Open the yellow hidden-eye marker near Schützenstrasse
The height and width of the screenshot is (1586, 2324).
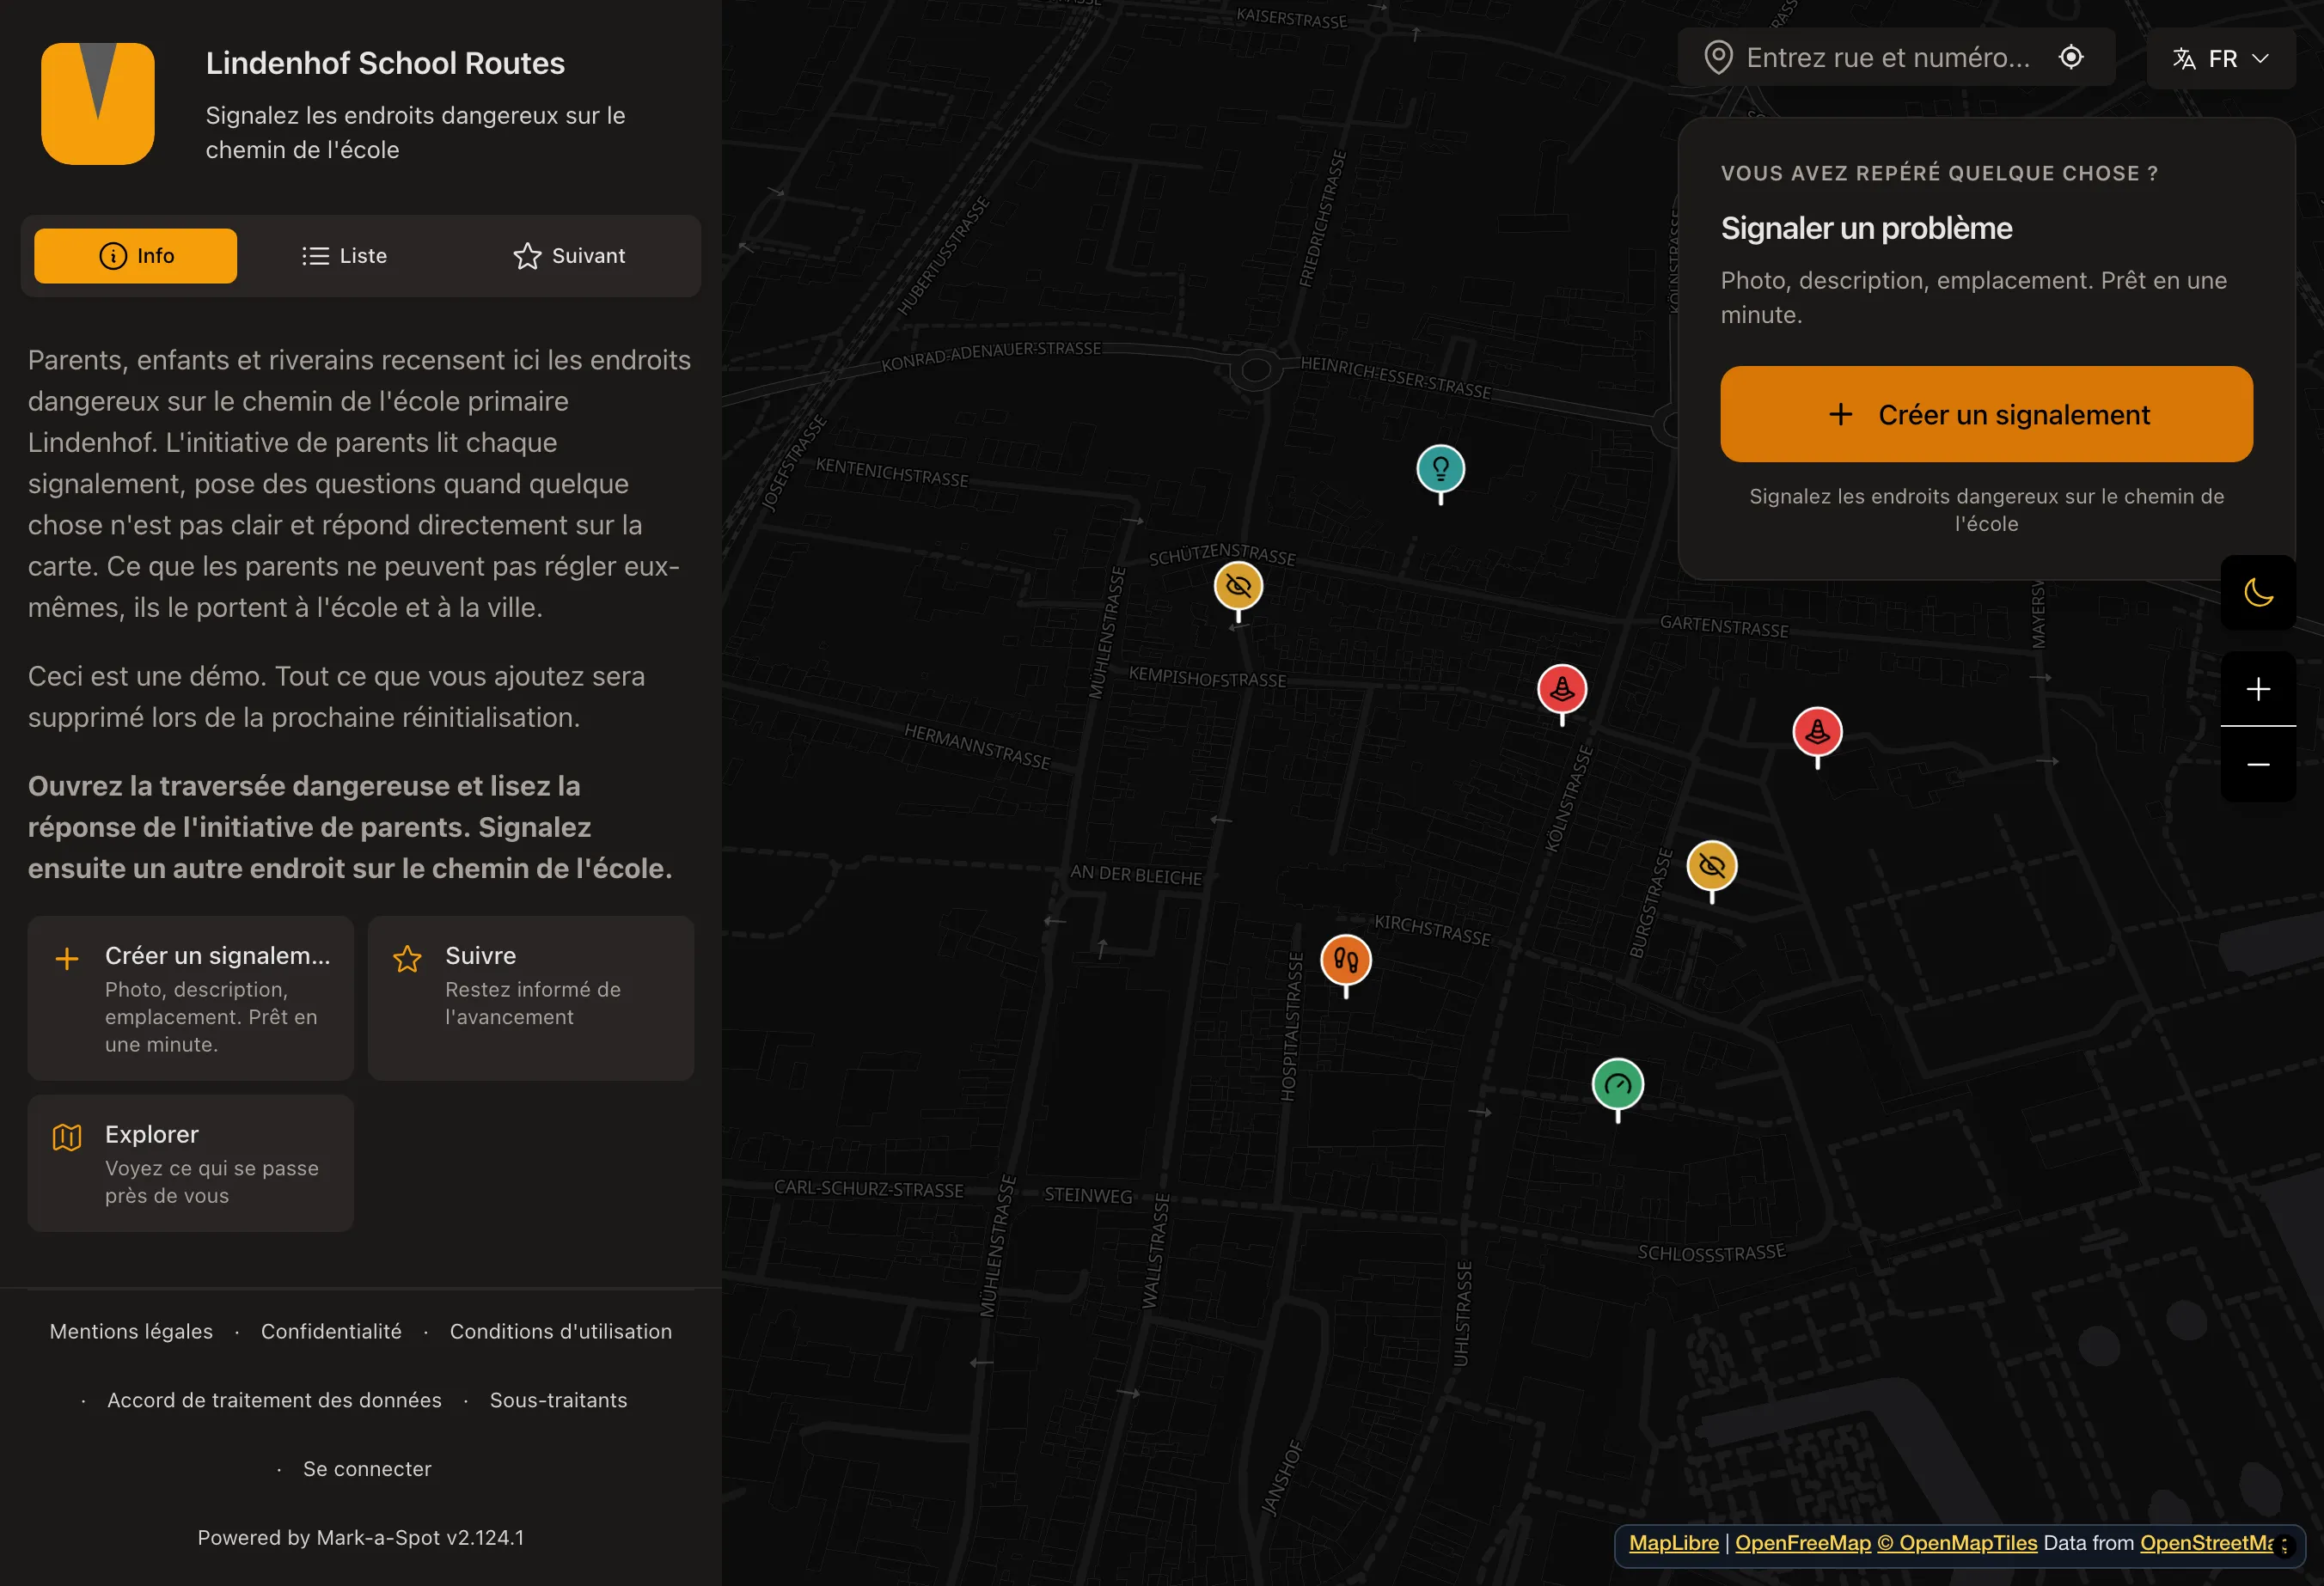[x=1238, y=587]
